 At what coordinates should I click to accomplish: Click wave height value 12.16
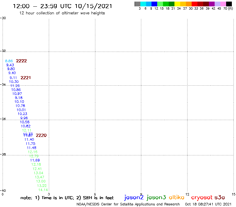(x=33, y=152)
